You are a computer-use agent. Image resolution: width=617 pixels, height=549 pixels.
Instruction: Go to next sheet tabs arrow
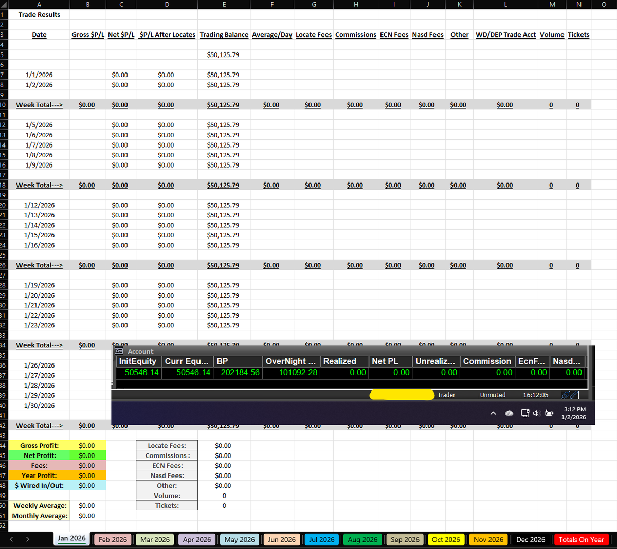27,539
